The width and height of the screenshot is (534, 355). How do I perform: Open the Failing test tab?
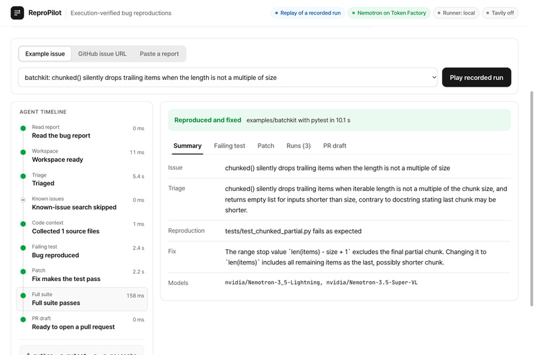tap(229, 146)
